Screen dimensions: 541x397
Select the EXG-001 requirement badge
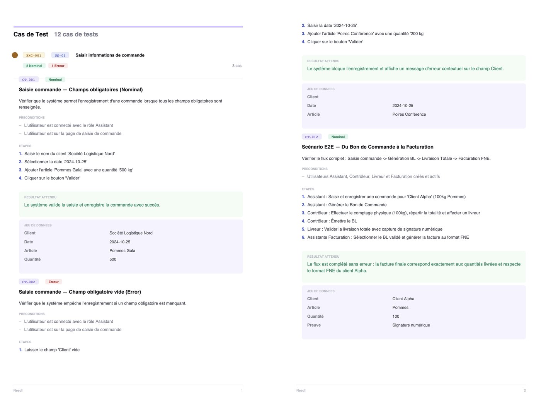point(34,55)
